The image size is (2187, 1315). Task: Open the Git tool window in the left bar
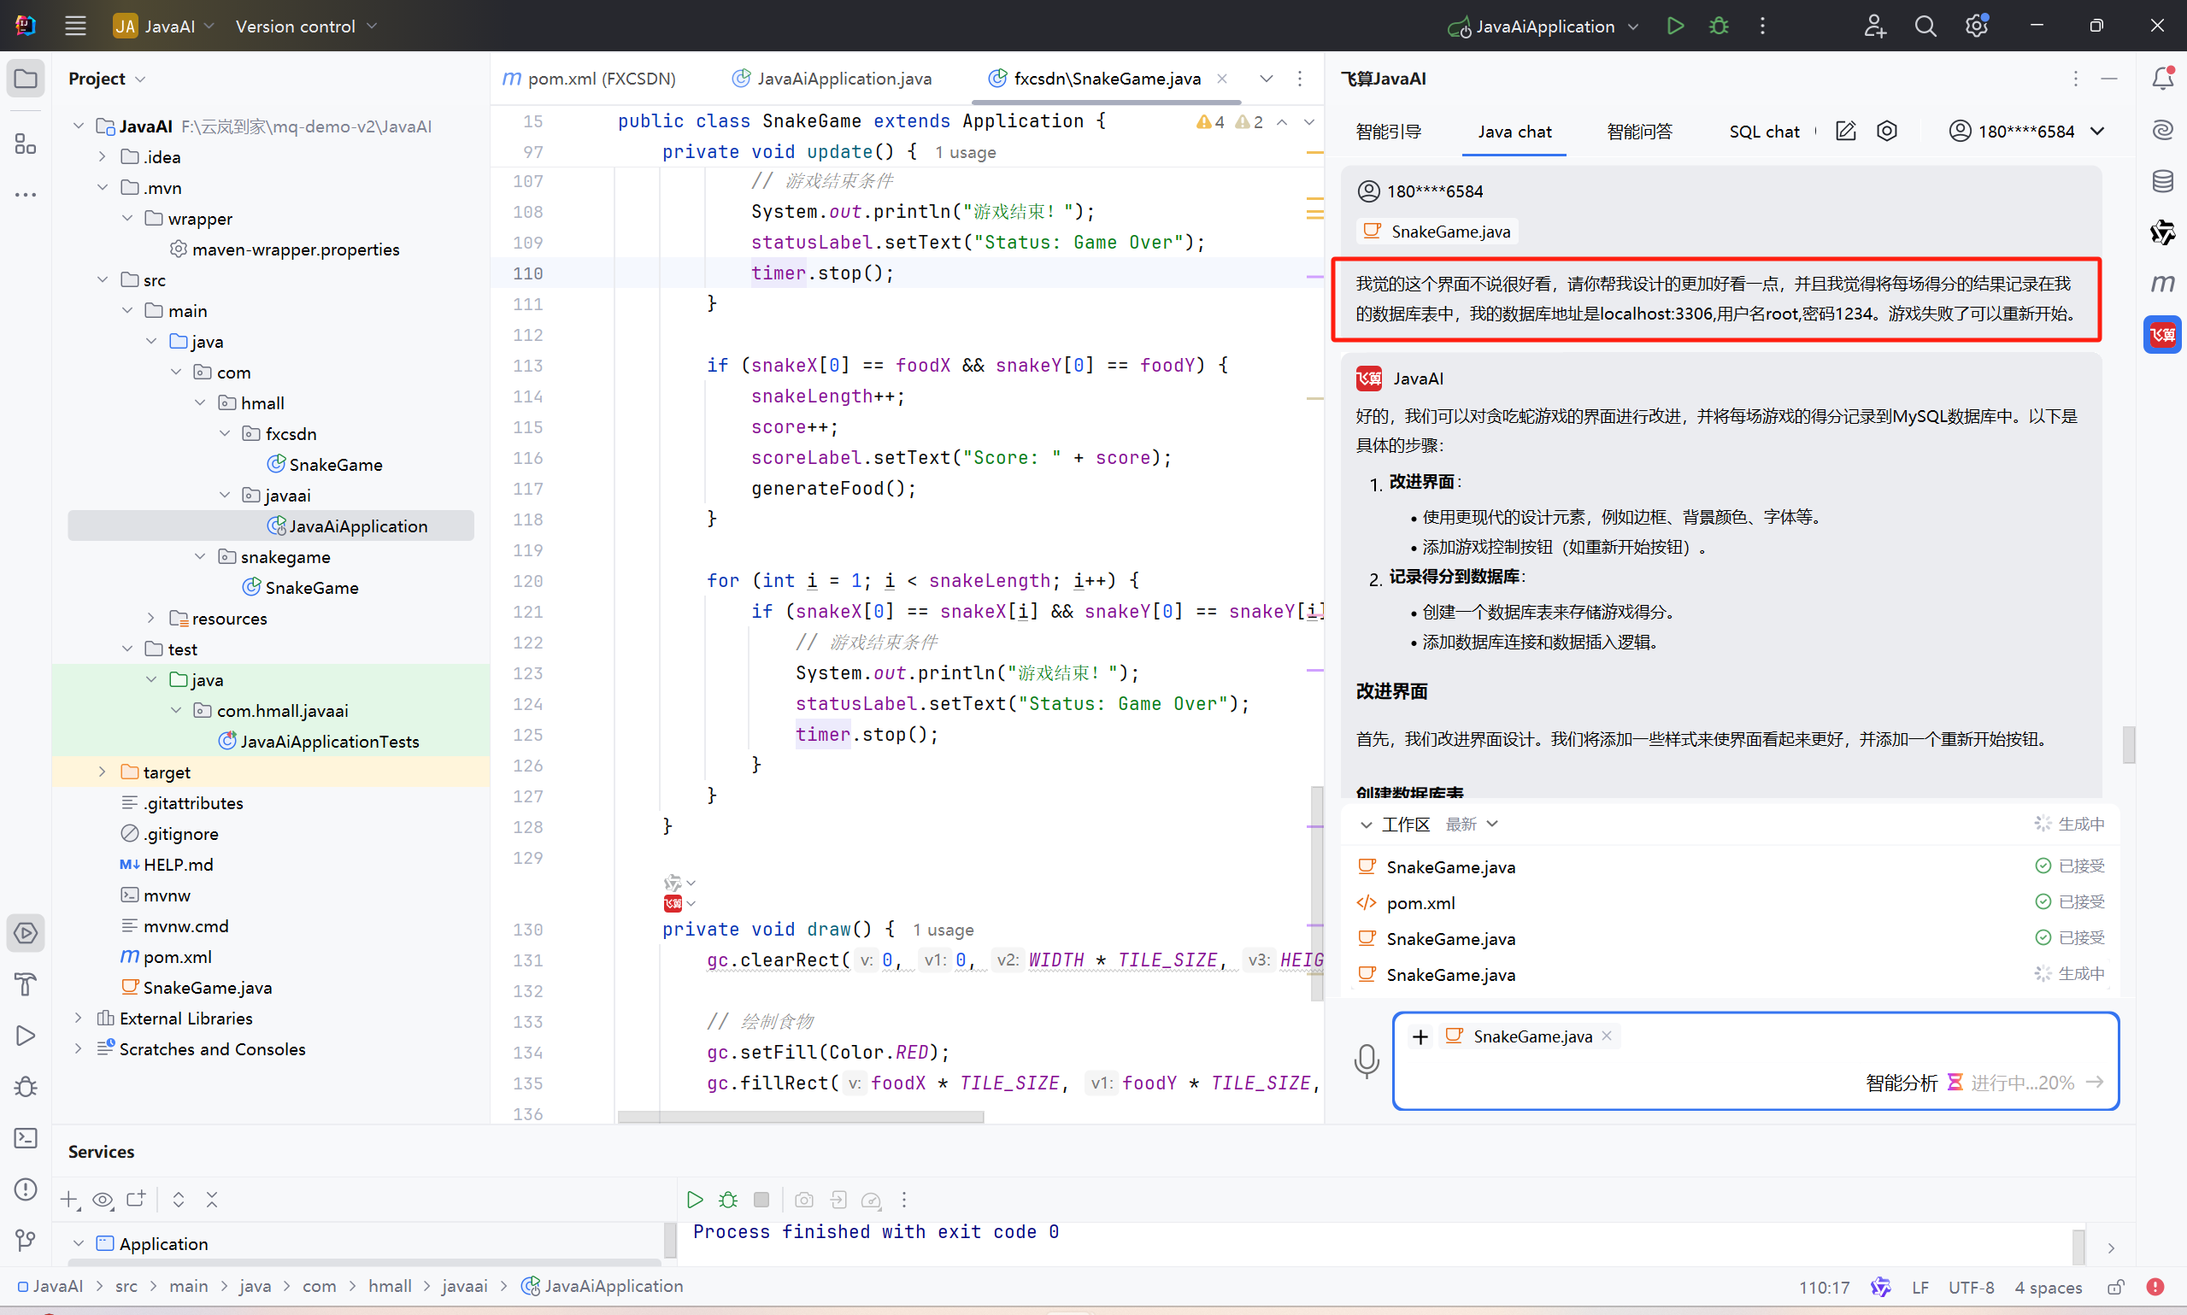click(26, 1240)
